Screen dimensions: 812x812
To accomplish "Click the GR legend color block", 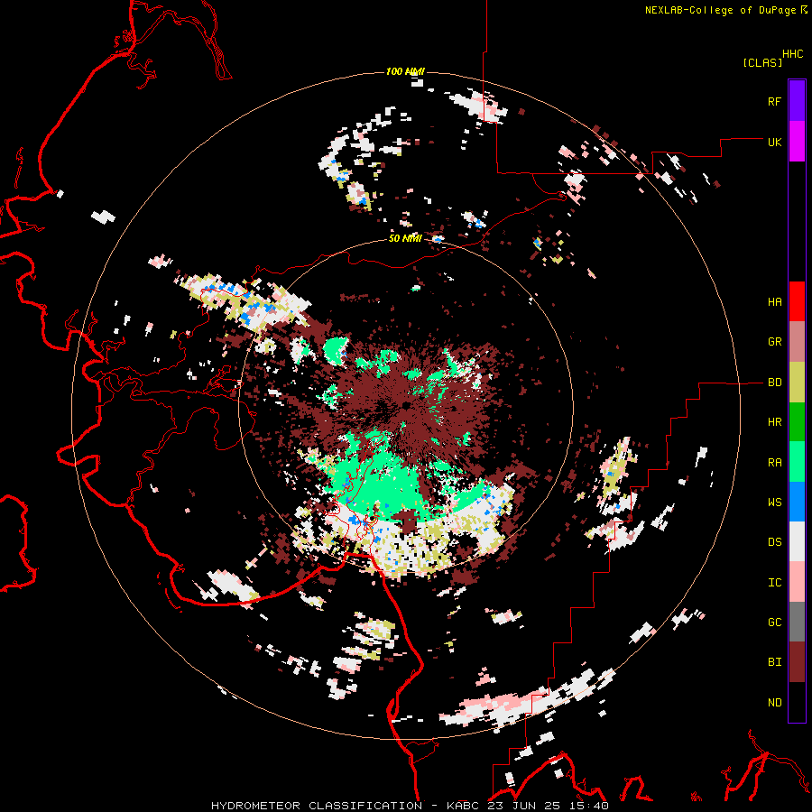I will 797,342.
